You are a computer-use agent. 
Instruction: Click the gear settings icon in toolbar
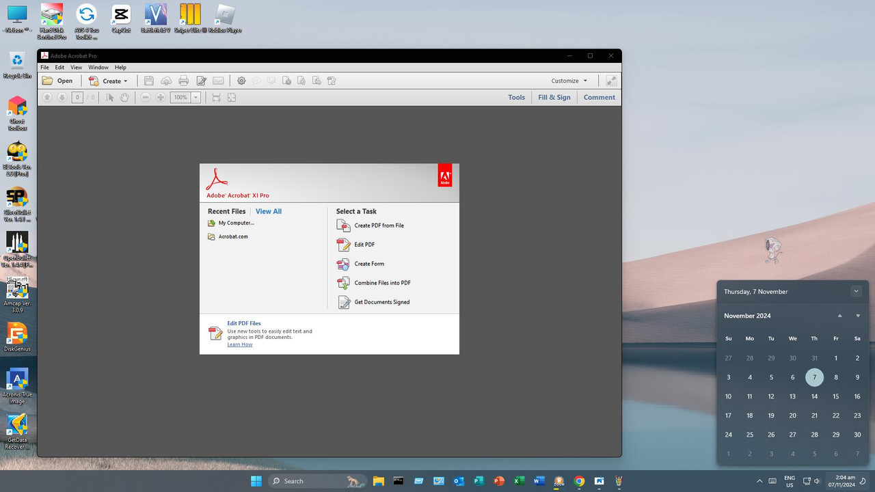click(x=241, y=81)
